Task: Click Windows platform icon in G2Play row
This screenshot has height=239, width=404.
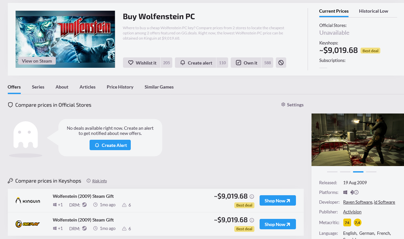Action: [x=55, y=229]
